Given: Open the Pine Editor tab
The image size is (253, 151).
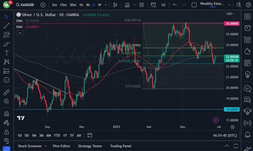Looking at the screenshot, I should (x=61, y=146).
